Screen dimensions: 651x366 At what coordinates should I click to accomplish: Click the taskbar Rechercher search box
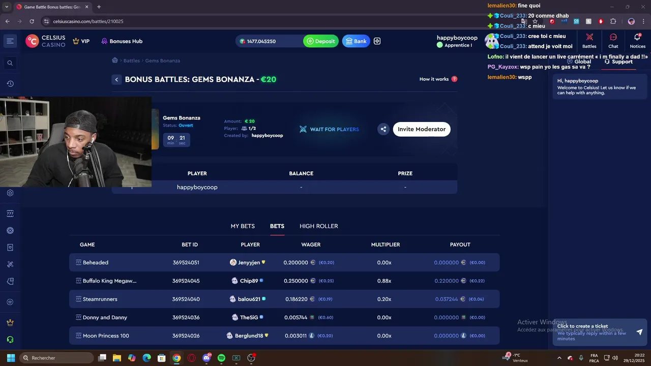pyautogui.click(x=56, y=358)
